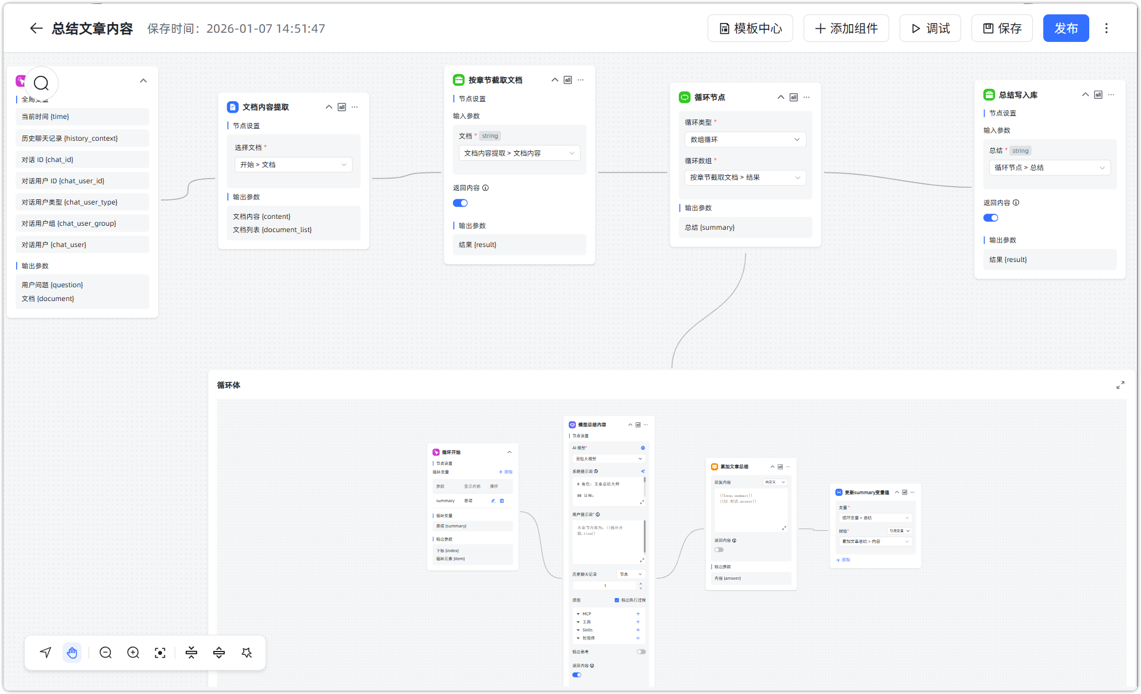1141x694 pixels.
Task: Collapse the 循环节点 node card
Action: 781,97
